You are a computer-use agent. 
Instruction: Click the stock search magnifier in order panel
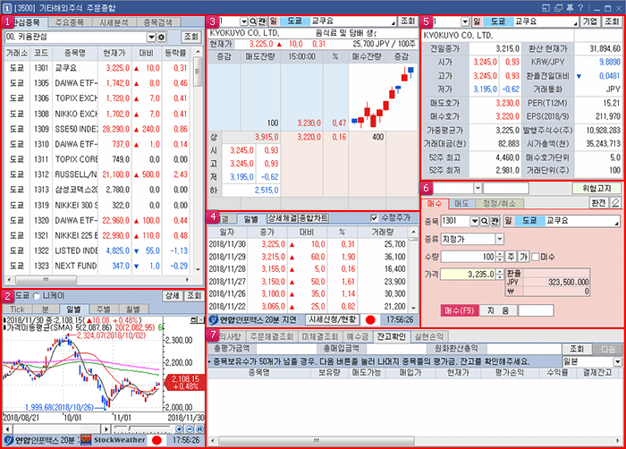click(484, 221)
